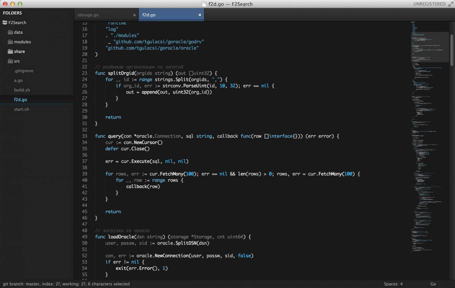Click defer cur.Close() on line 35
This screenshot has width=455, height=288.
click(x=128, y=149)
